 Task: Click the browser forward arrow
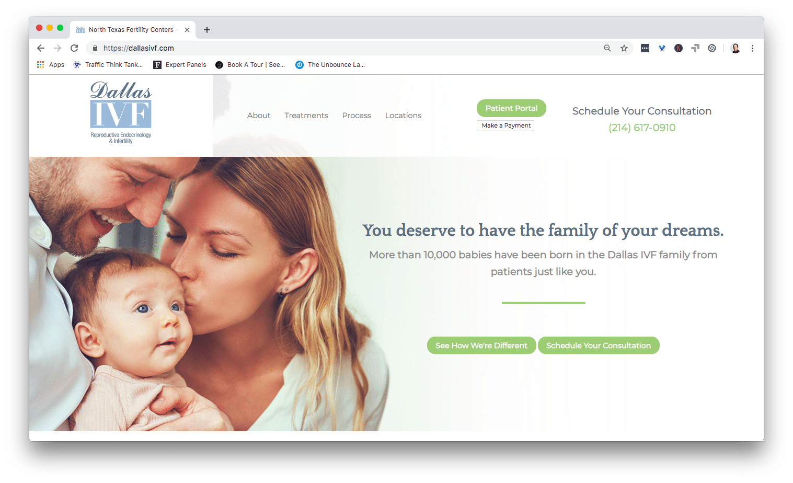click(58, 48)
